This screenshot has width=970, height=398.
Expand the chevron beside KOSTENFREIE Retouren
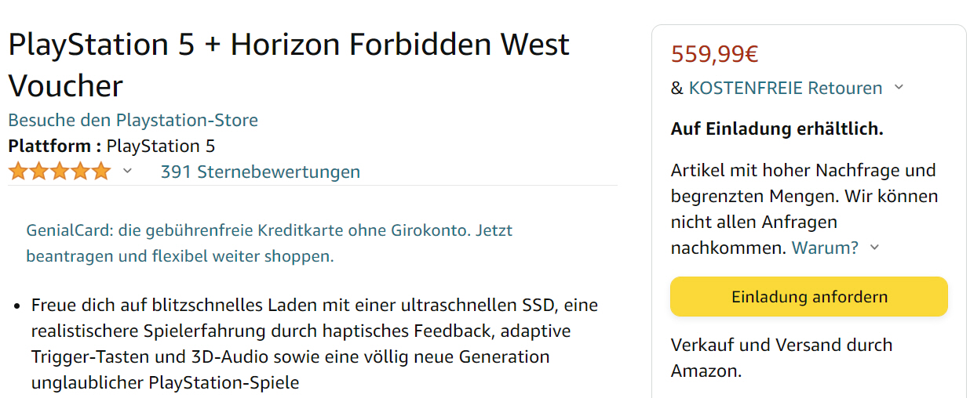899,88
